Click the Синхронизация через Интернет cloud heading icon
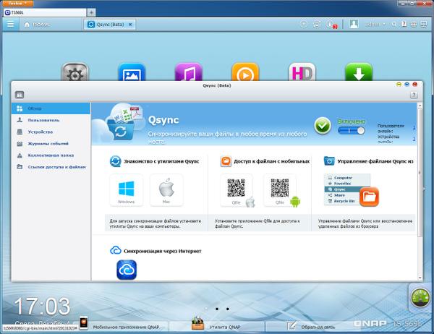The height and width of the screenshot is (334, 434). (x=116, y=250)
